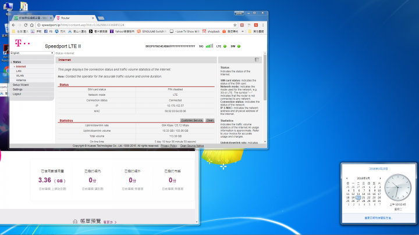This screenshot has width=419, height=235.
Task: Open the Antenna status page
Action: 21,80
